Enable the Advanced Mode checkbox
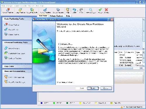The height and width of the screenshot is (109, 146). (59, 44)
